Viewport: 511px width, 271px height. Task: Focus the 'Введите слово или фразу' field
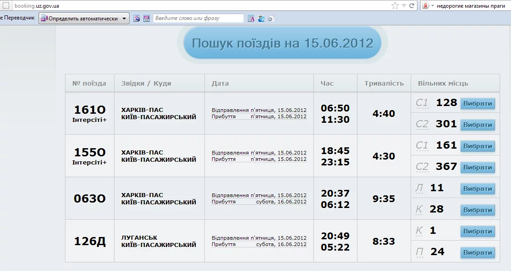pyautogui.click(x=198, y=18)
